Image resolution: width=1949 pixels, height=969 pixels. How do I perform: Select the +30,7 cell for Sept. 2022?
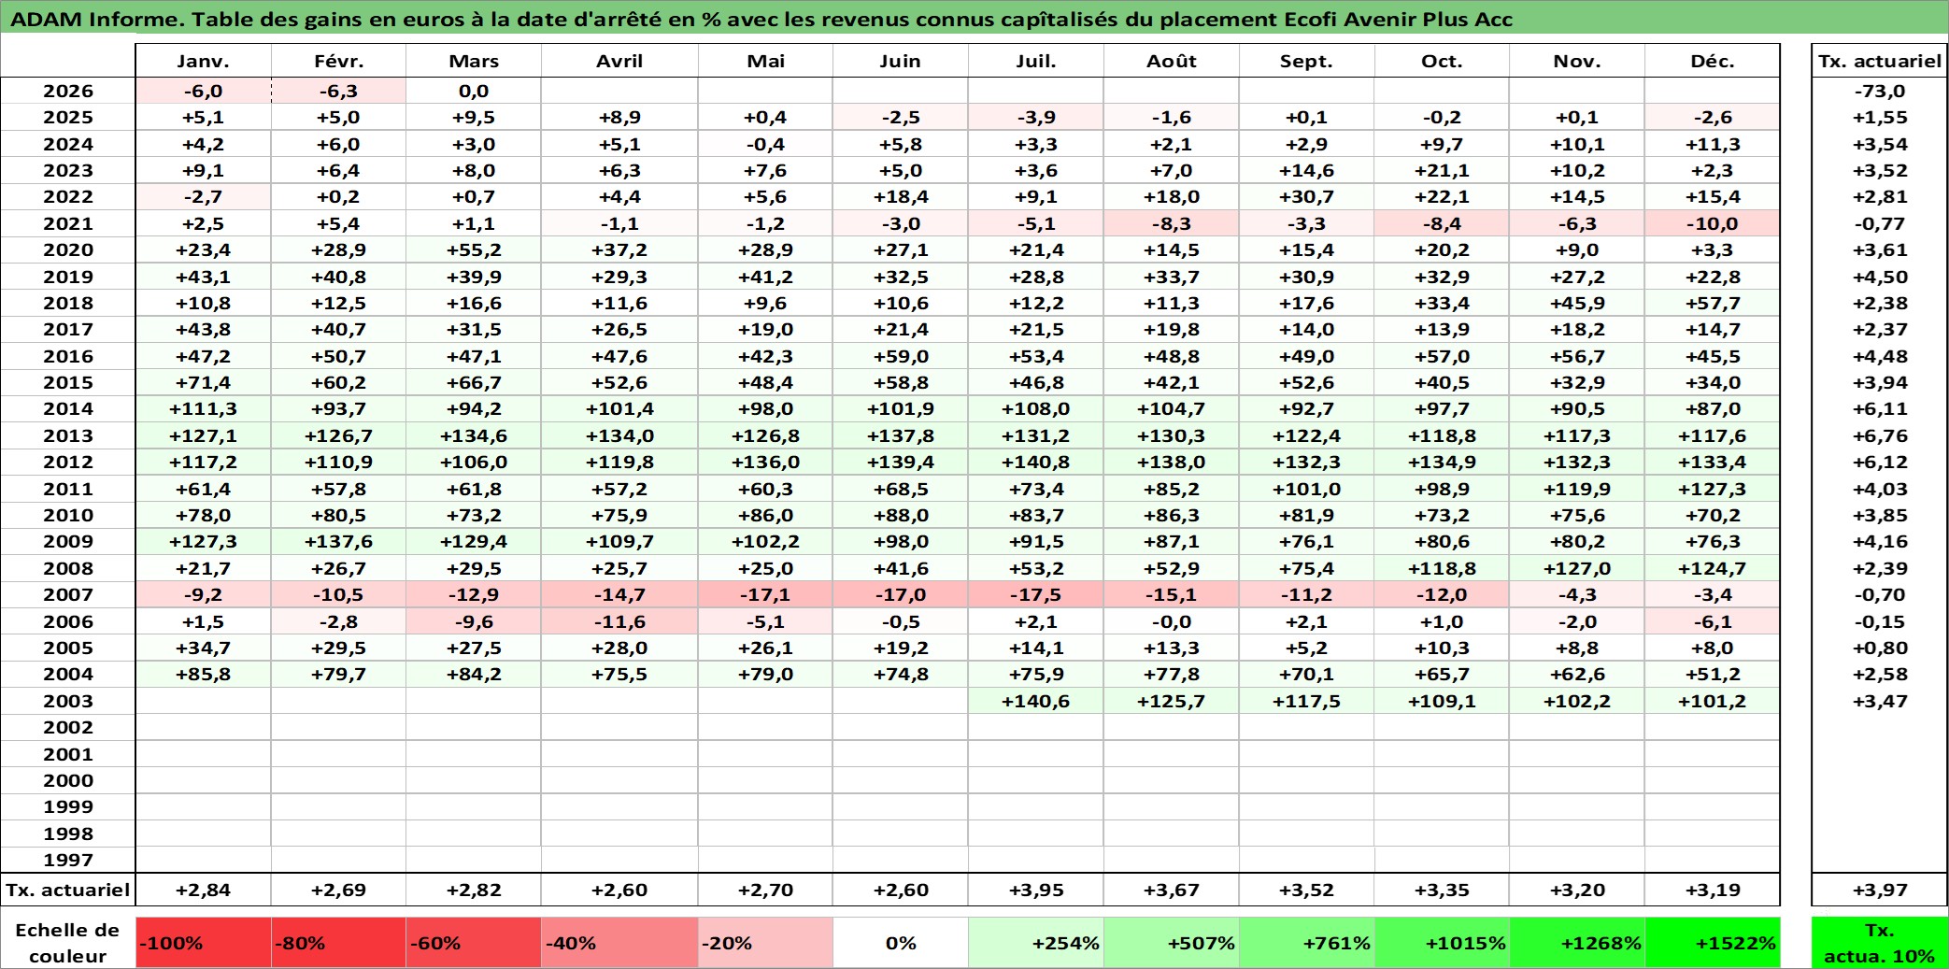click(x=1307, y=196)
